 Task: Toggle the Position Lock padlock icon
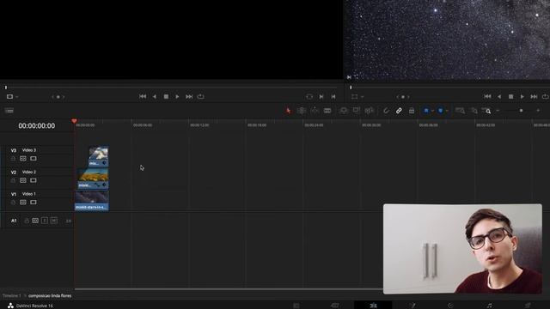point(412,111)
